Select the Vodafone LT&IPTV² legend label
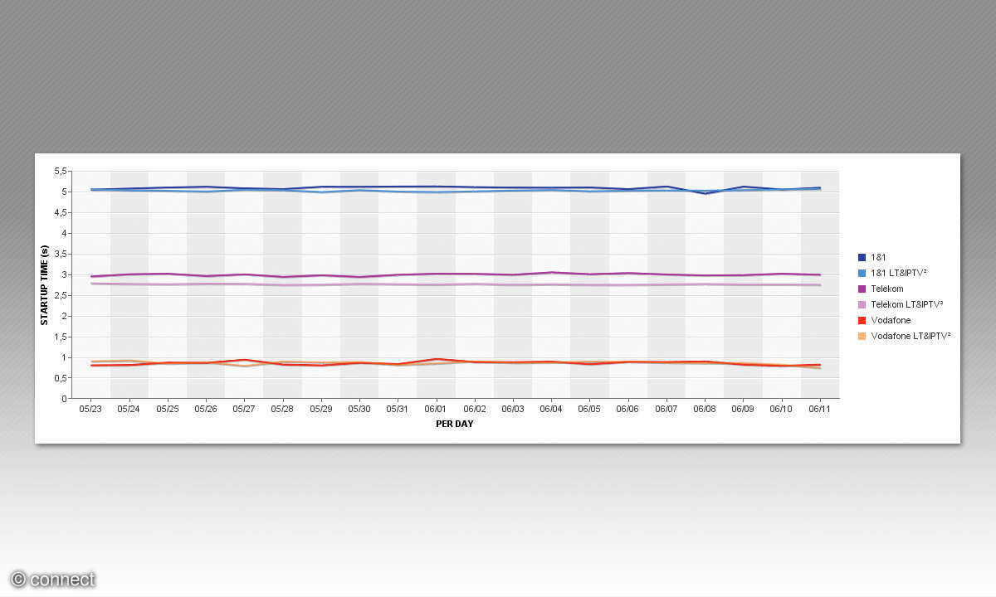The width and height of the screenshot is (996, 597). click(x=911, y=336)
